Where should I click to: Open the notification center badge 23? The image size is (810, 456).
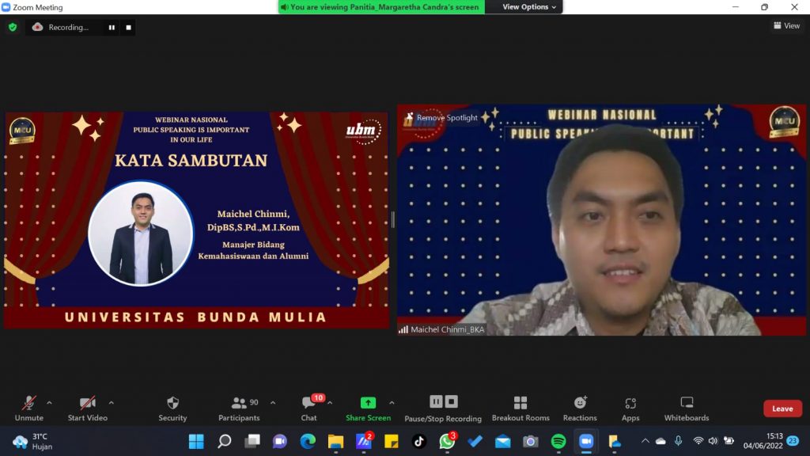click(x=793, y=441)
